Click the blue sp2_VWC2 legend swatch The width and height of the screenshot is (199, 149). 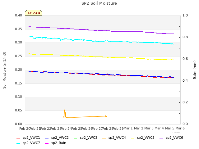tap(47, 138)
